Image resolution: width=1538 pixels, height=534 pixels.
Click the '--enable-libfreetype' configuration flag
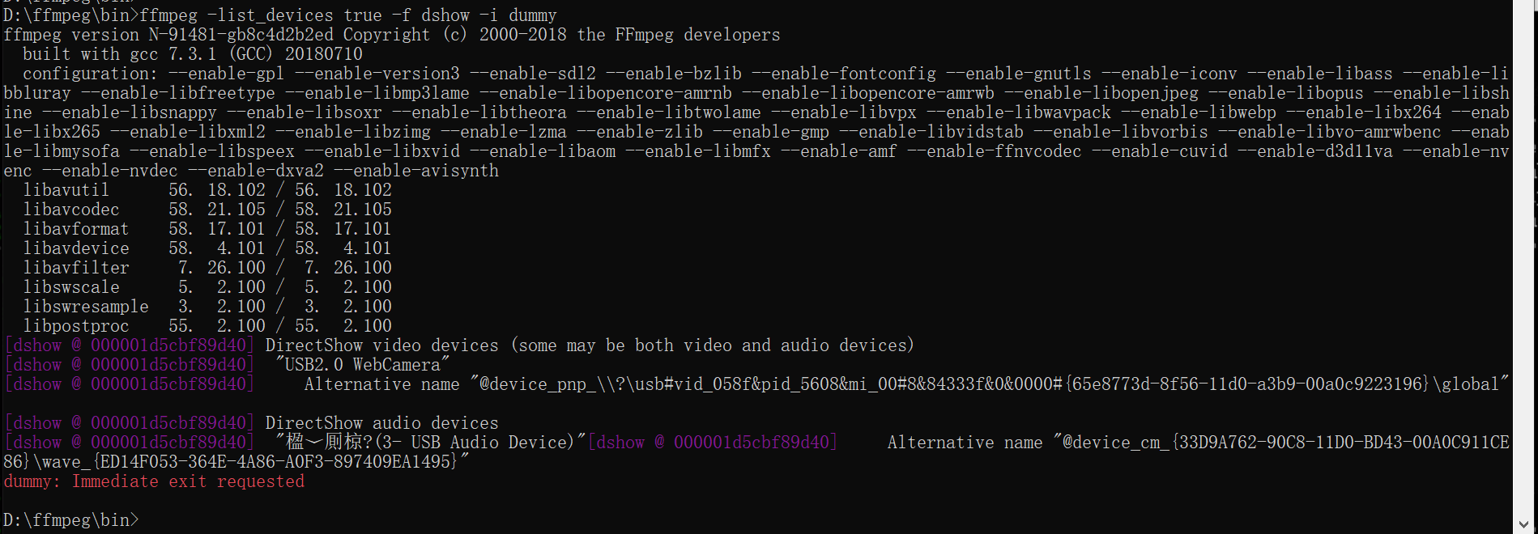[178, 93]
